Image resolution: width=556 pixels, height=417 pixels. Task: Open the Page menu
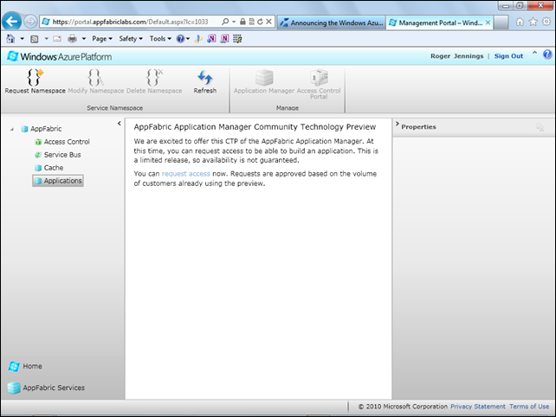pyautogui.click(x=102, y=39)
